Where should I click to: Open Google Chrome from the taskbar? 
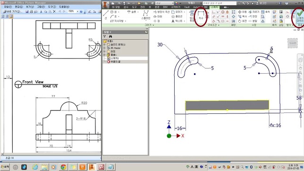(x=63, y=167)
